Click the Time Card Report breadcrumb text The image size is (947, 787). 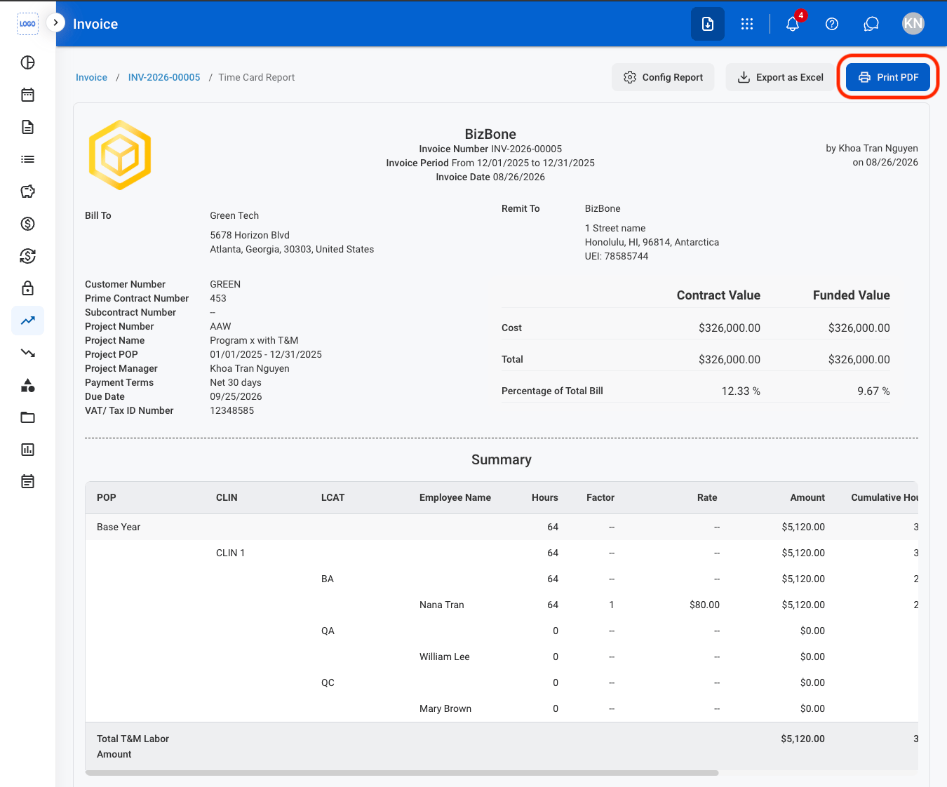tap(257, 77)
